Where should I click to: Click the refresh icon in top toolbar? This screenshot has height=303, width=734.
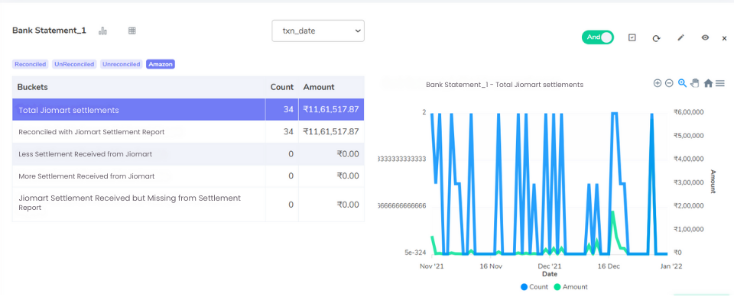(x=656, y=38)
